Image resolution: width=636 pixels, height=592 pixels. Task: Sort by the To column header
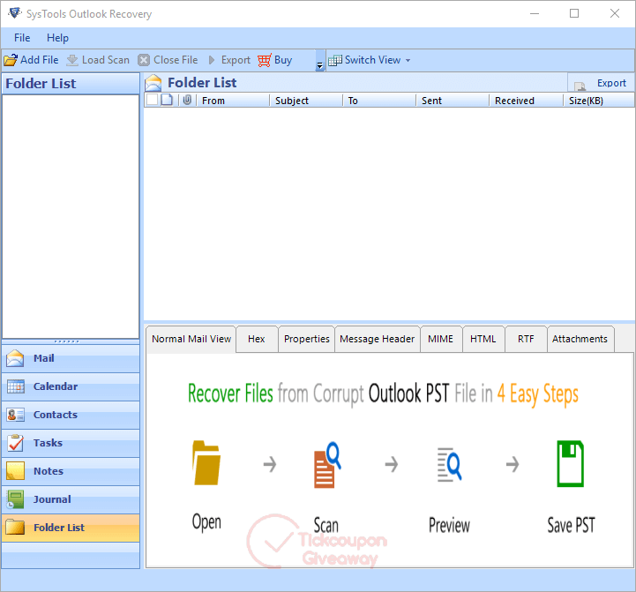pos(378,101)
